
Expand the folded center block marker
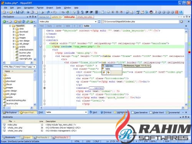(45, 88)
